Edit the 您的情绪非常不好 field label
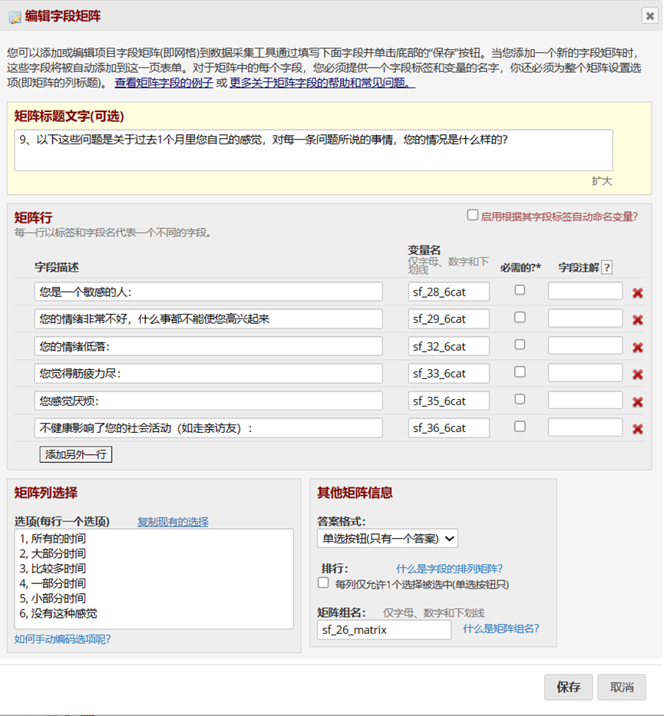The width and height of the screenshot is (664, 716). click(x=208, y=318)
